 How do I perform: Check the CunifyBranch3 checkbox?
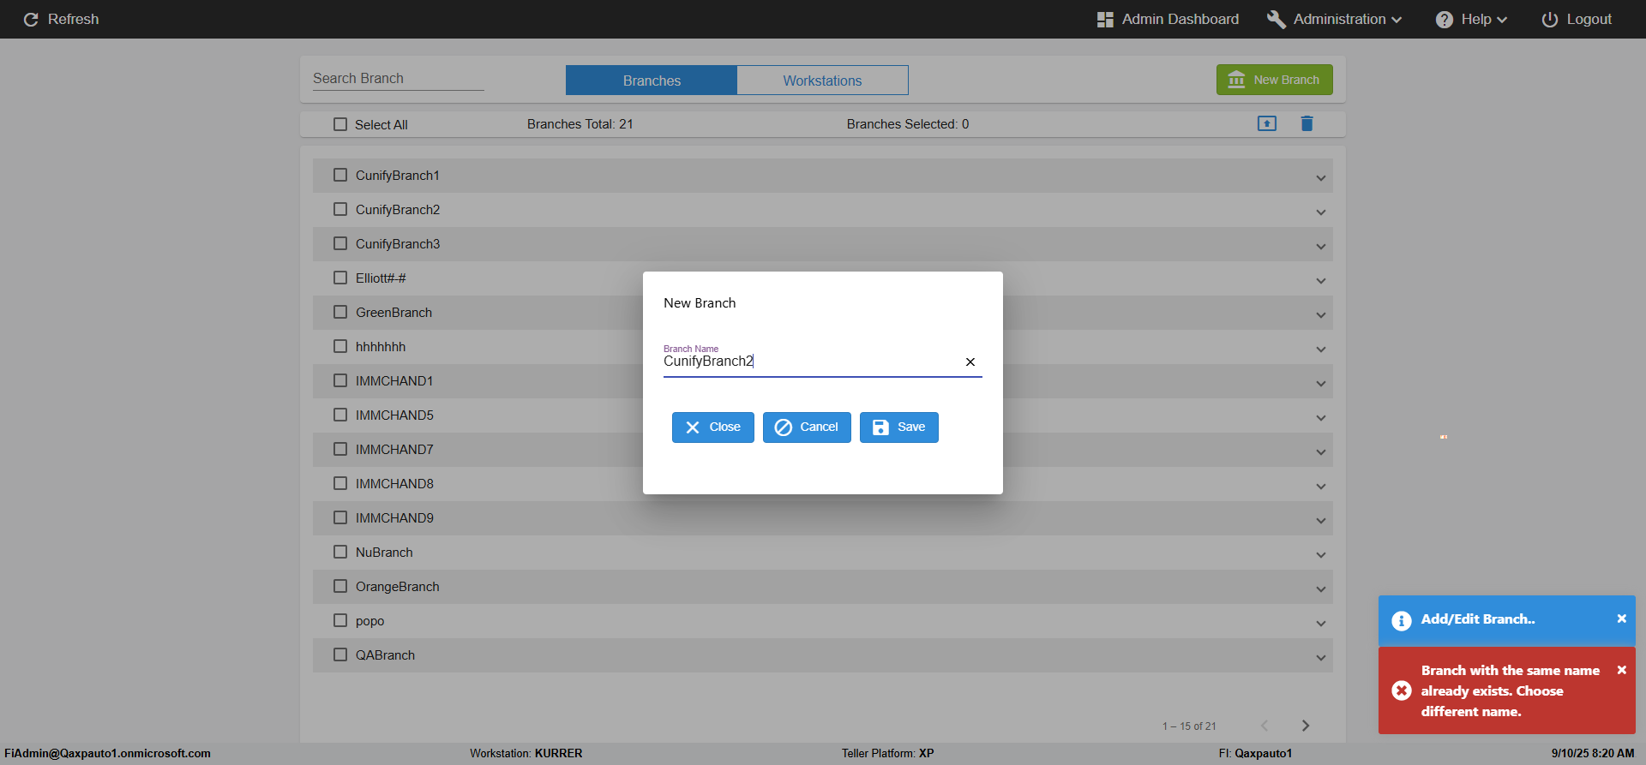340,243
